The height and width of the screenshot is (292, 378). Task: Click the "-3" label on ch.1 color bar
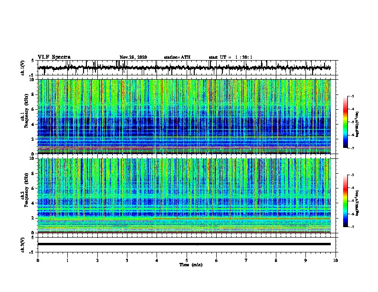pyautogui.click(x=352, y=96)
